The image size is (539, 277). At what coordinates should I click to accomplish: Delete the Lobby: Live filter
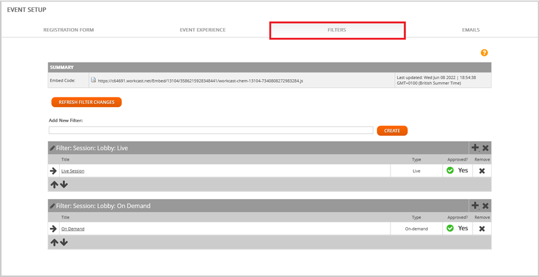(x=485, y=148)
